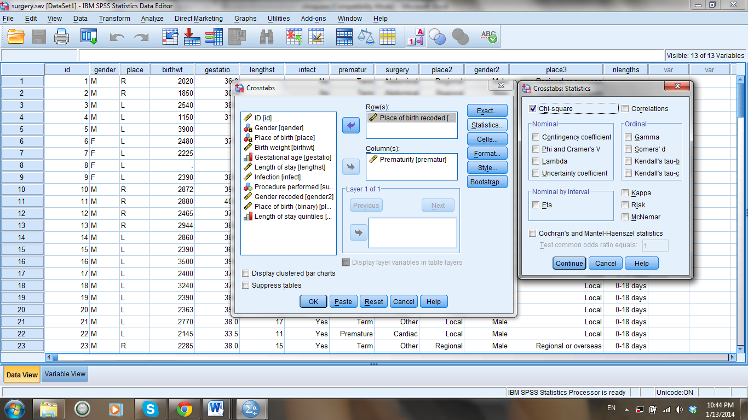Click the Weight cases scales icon
Screen dimensions: 748x420
(x=365, y=37)
